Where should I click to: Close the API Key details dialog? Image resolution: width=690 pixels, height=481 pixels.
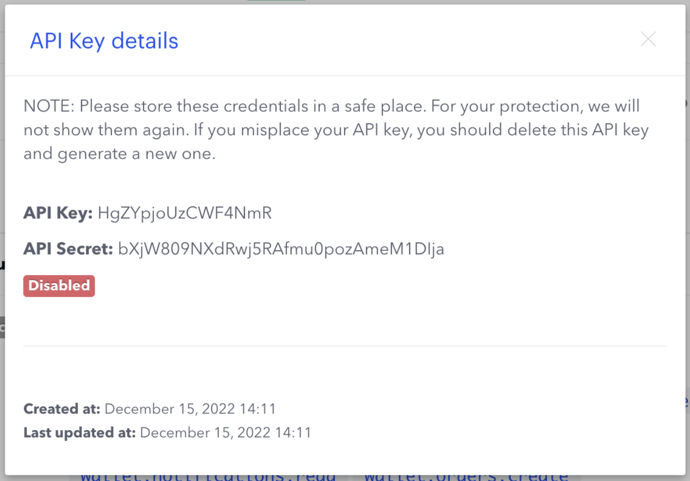648,39
